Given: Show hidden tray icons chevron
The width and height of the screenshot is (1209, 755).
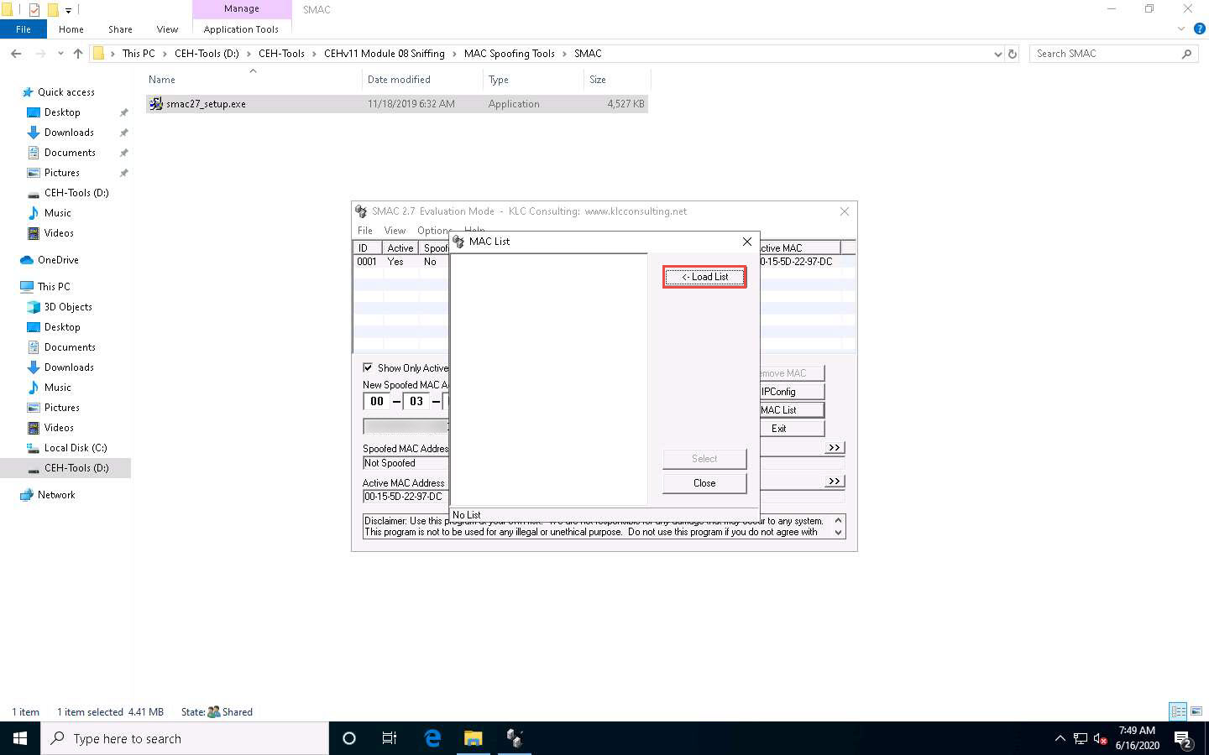Looking at the screenshot, I should 1060,738.
